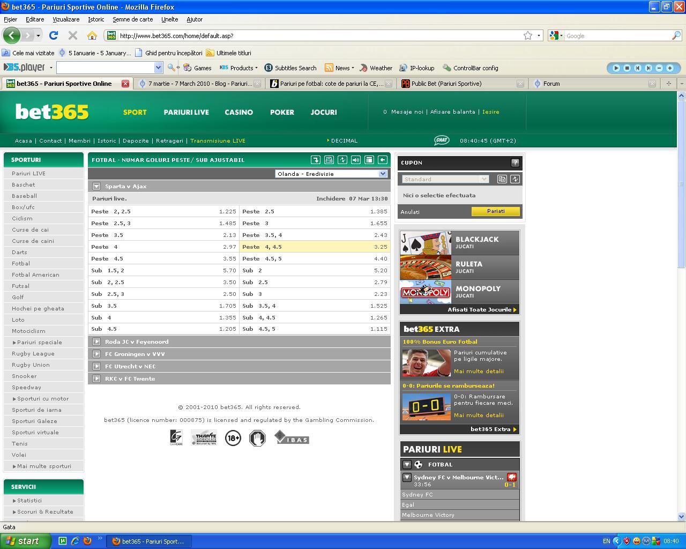
Task: Click the yellow Pariati button
Action: point(496,211)
